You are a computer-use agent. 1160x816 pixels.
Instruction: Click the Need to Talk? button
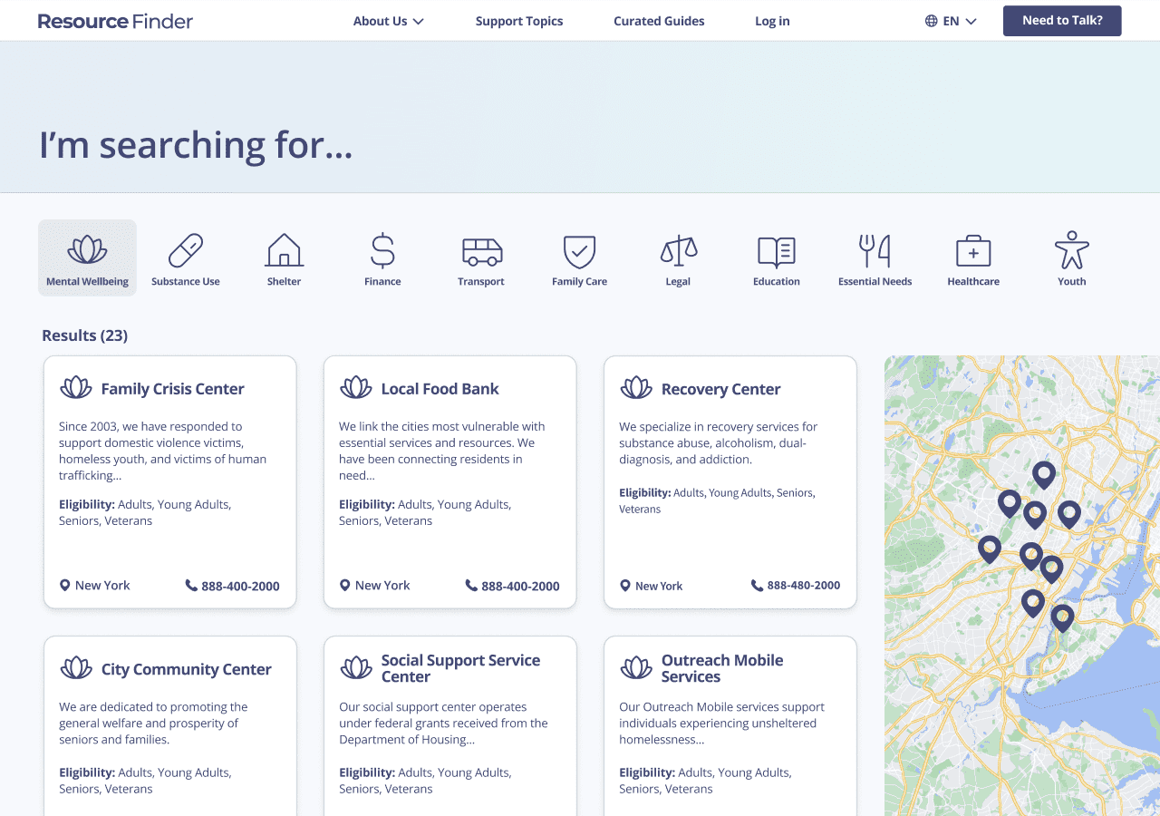[1061, 20]
